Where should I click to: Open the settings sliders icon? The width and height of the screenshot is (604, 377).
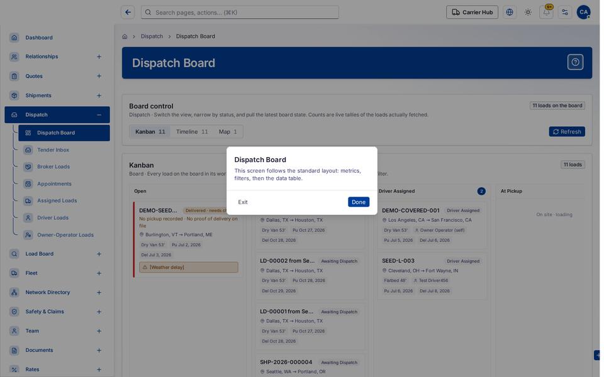point(565,13)
